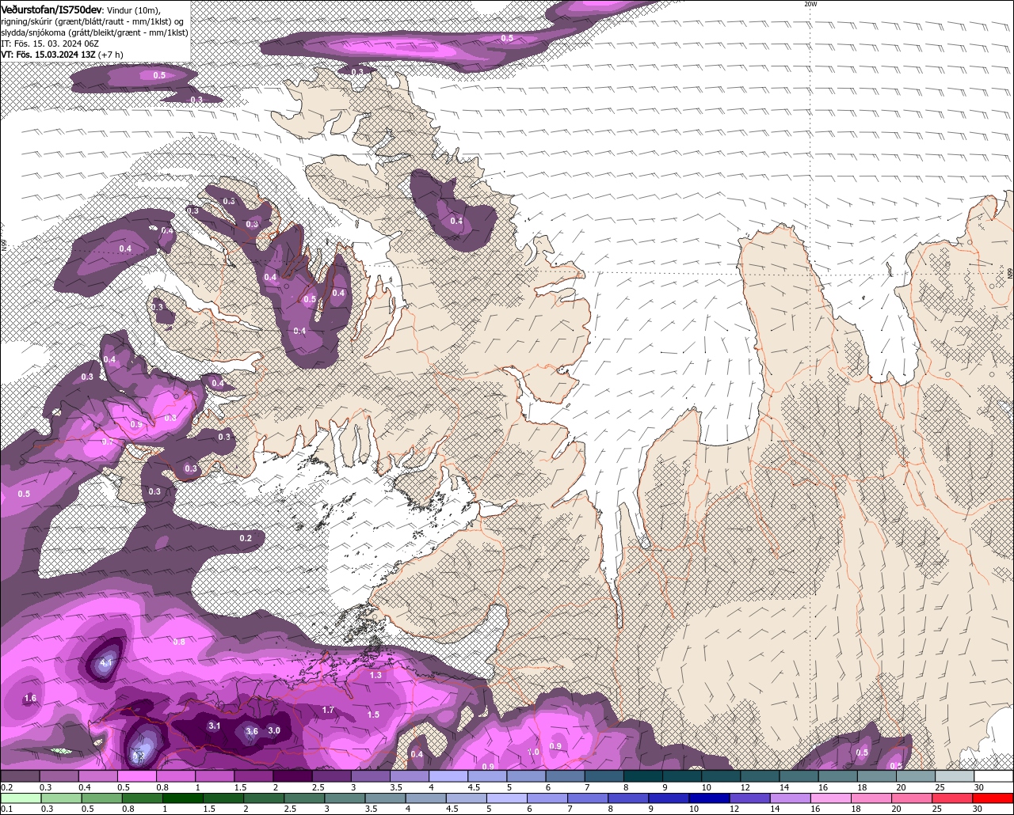Click the 3.1 precipitation value on the map
This screenshot has height=815, width=1014.
click(214, 726)
